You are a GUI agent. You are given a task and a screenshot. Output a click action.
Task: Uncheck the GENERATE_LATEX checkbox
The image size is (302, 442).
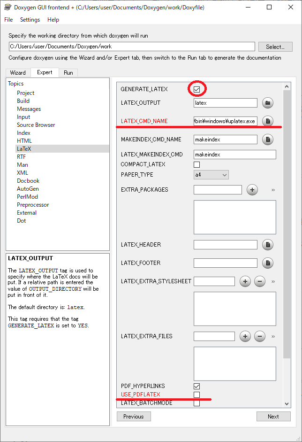point(197,89)
